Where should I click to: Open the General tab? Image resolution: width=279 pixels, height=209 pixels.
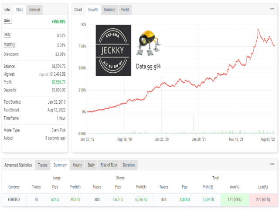tap(34, 10)
